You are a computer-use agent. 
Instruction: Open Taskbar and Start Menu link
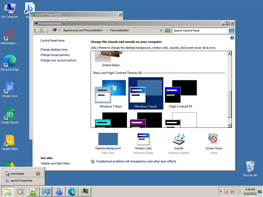(55, 163)
